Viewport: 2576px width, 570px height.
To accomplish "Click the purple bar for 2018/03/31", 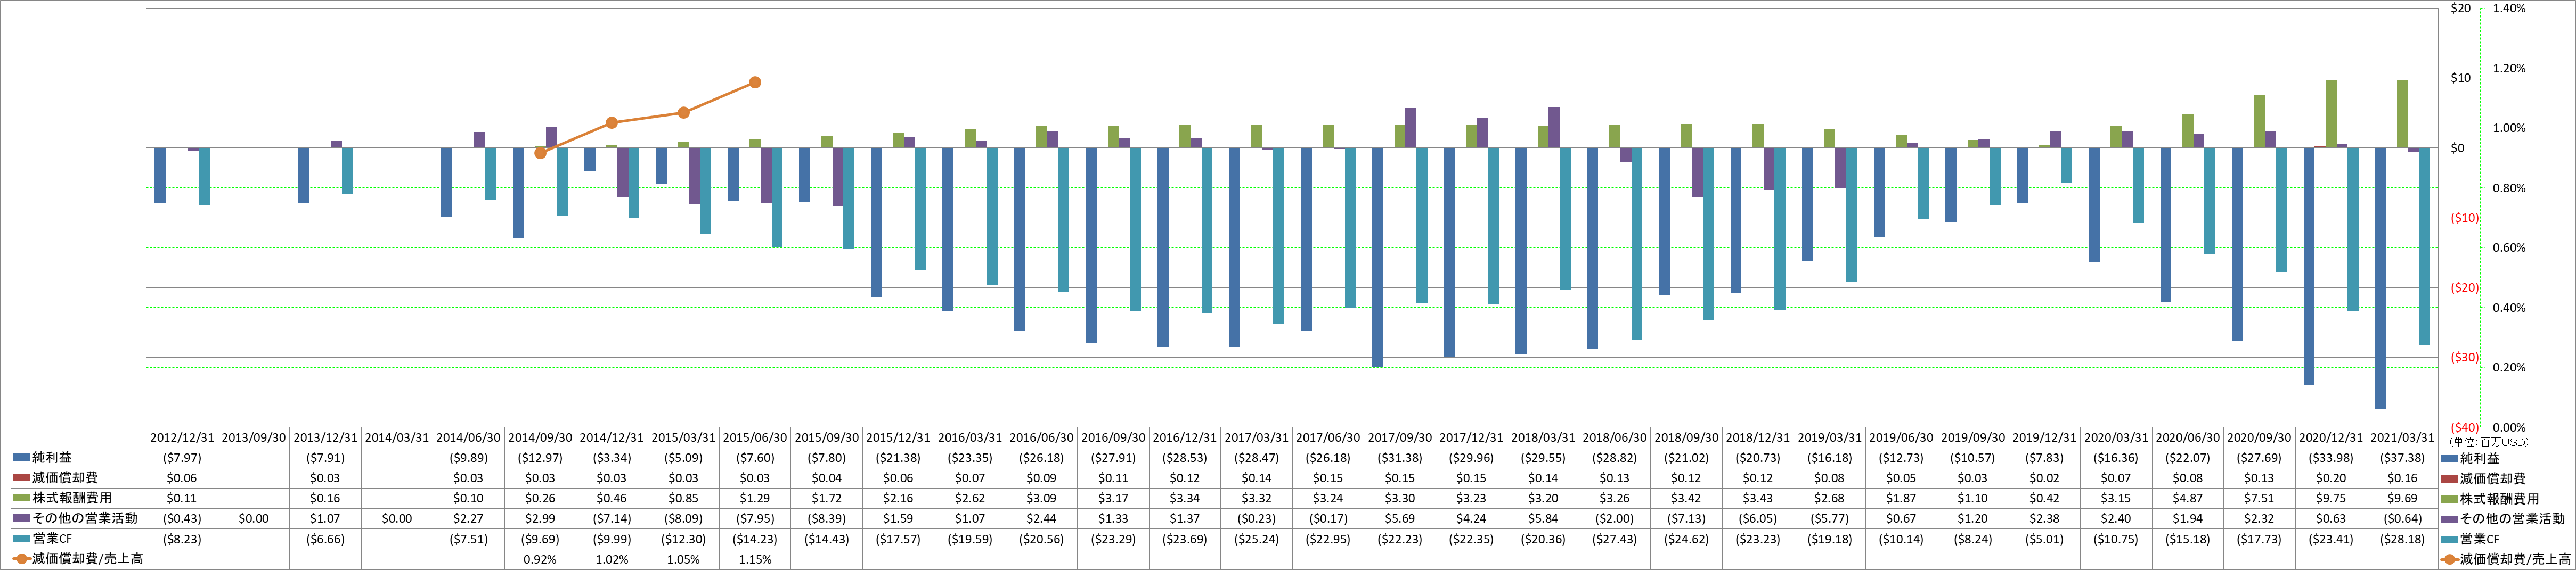I will [1554, 128].
